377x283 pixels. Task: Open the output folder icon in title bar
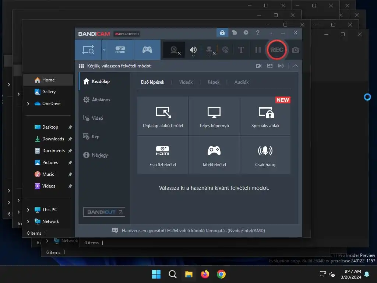[x=234, y=32]
